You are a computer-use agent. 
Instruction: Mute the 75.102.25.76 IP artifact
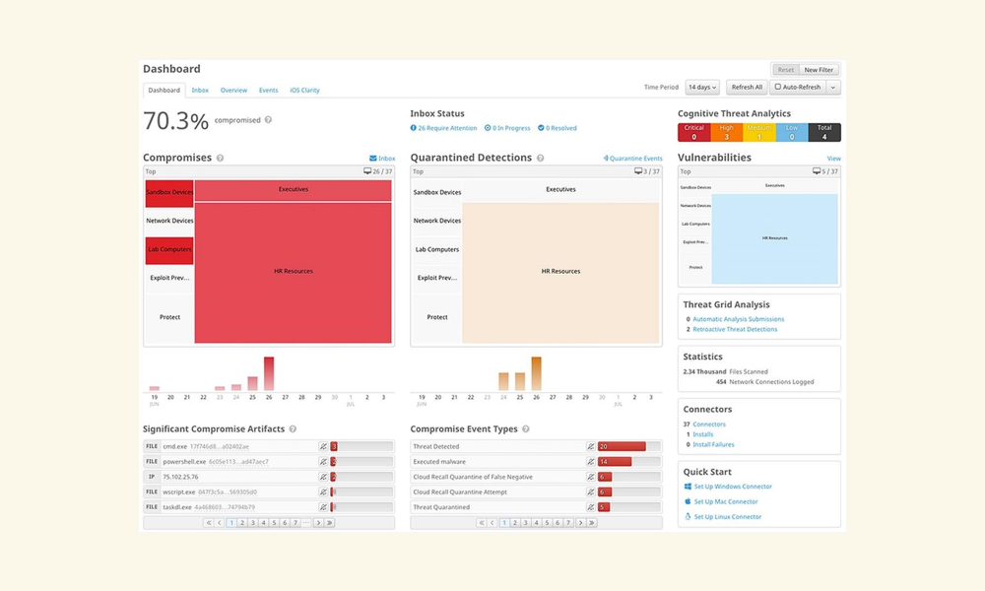[323, 477]
